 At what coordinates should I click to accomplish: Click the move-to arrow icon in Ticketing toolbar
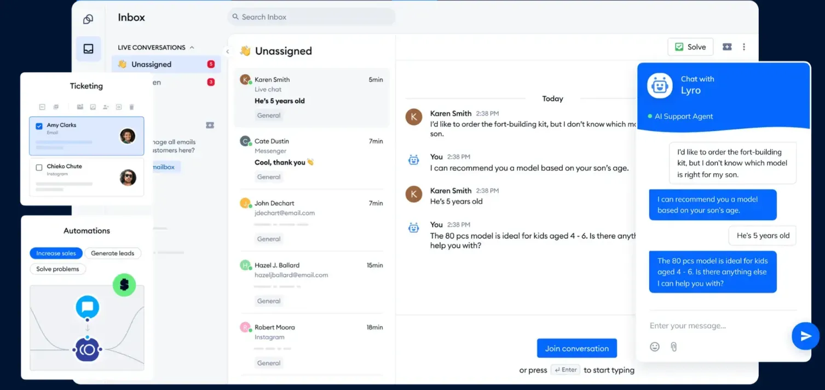[118, 107]
